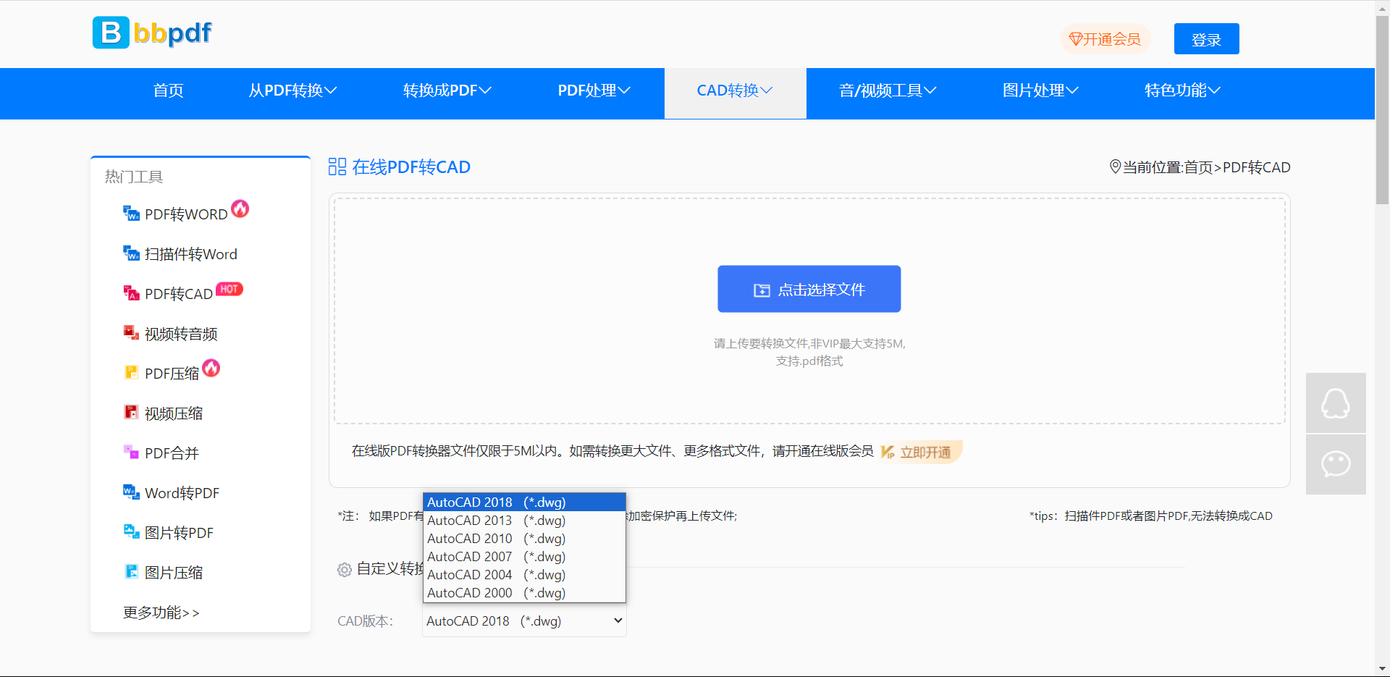The image size is (1390, 677).
Task: Click the HOT badge beside PDF转CAD
Action: tap(229, 289)
